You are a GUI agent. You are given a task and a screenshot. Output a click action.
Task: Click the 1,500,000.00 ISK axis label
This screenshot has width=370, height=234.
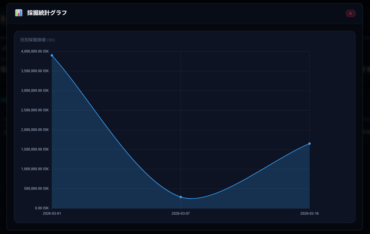(35, 149)
